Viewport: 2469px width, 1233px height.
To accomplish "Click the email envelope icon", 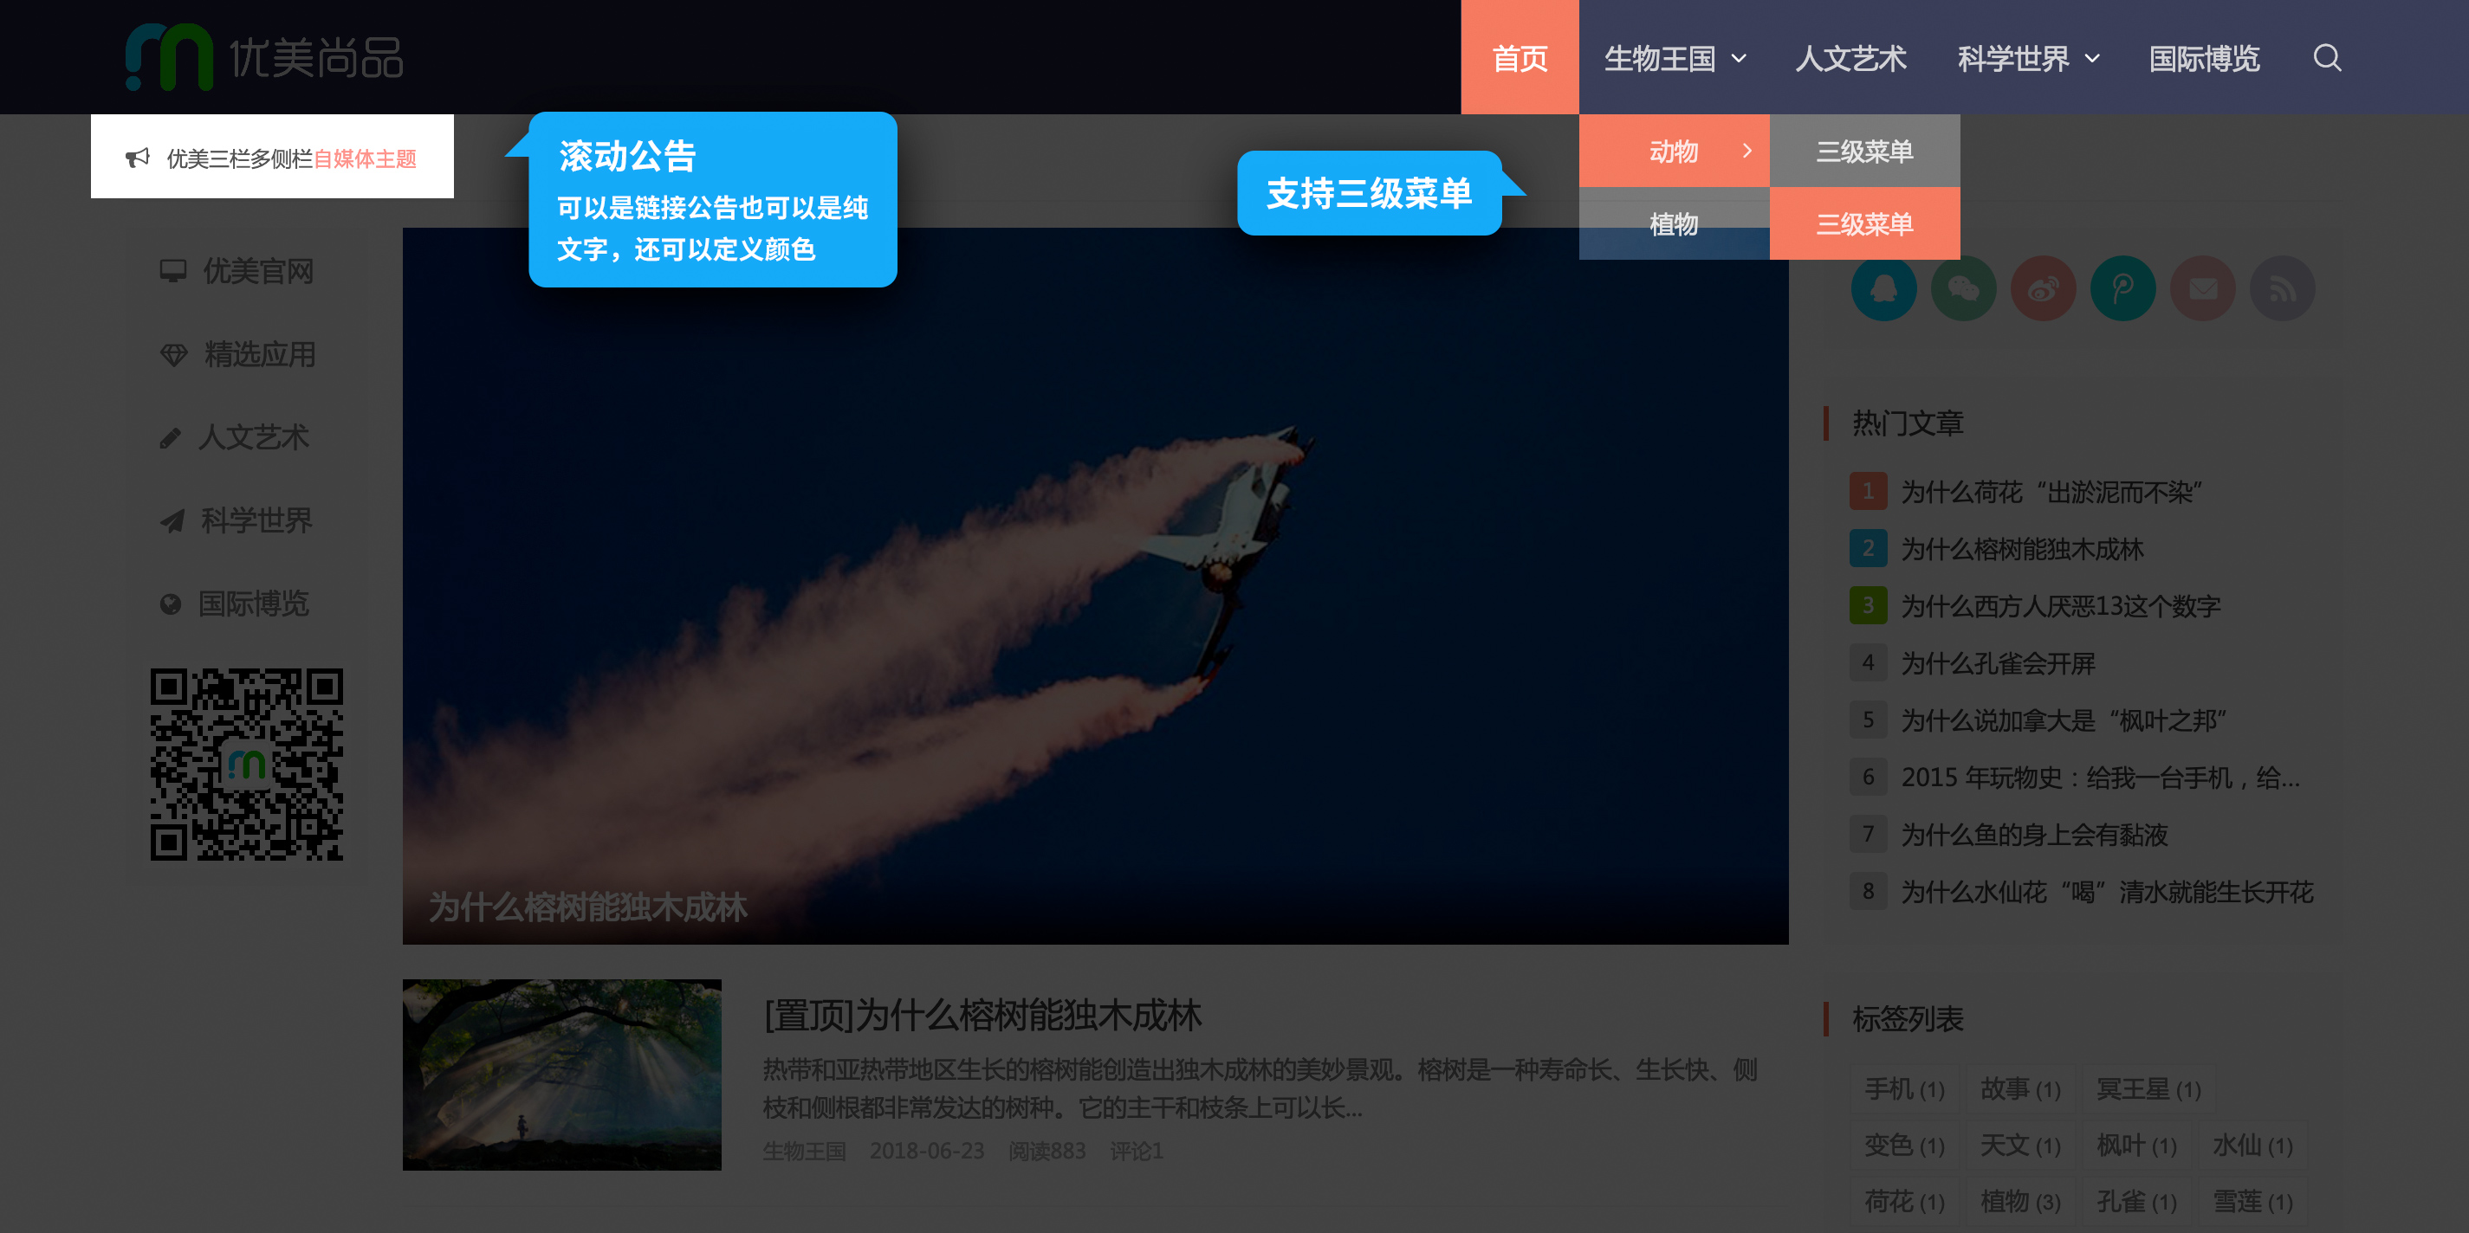I will [x=2202, y=288].
